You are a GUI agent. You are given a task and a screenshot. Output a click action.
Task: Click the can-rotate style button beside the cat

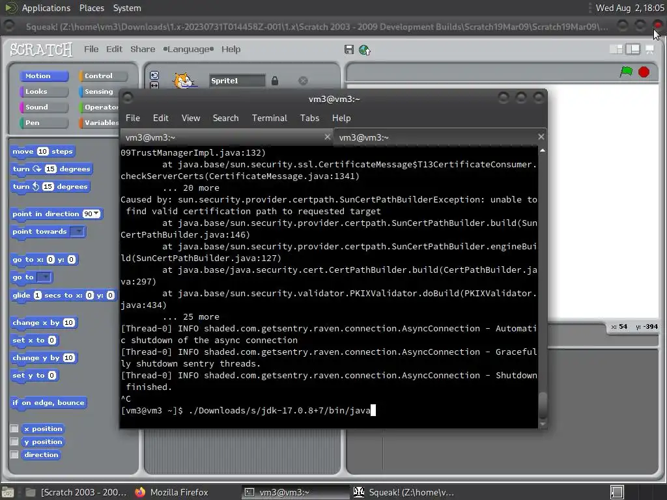[x=154, y=76]
